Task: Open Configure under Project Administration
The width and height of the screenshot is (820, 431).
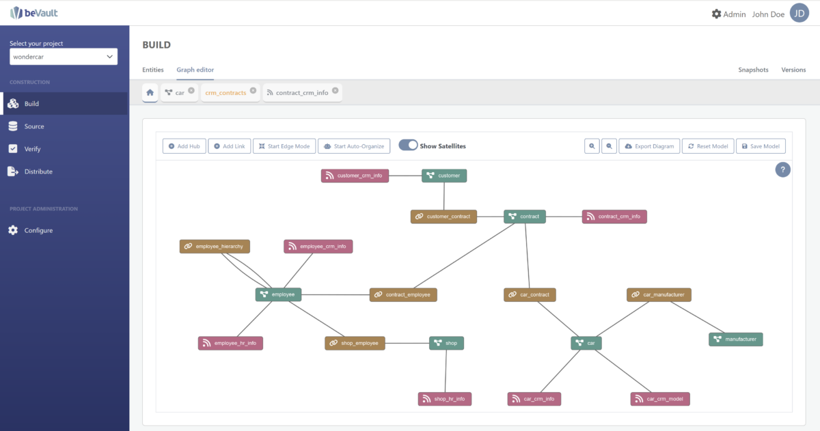Action: coord(38,230)
